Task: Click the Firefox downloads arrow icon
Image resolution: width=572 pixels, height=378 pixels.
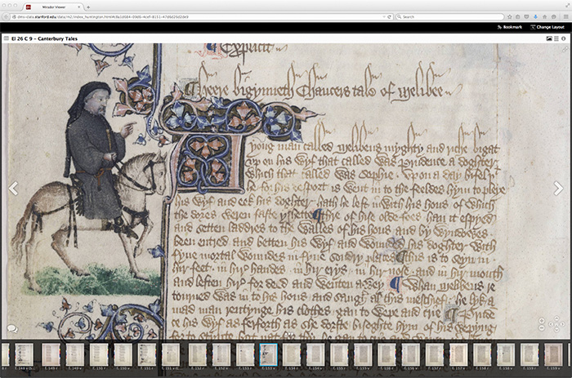Action: 534,16
